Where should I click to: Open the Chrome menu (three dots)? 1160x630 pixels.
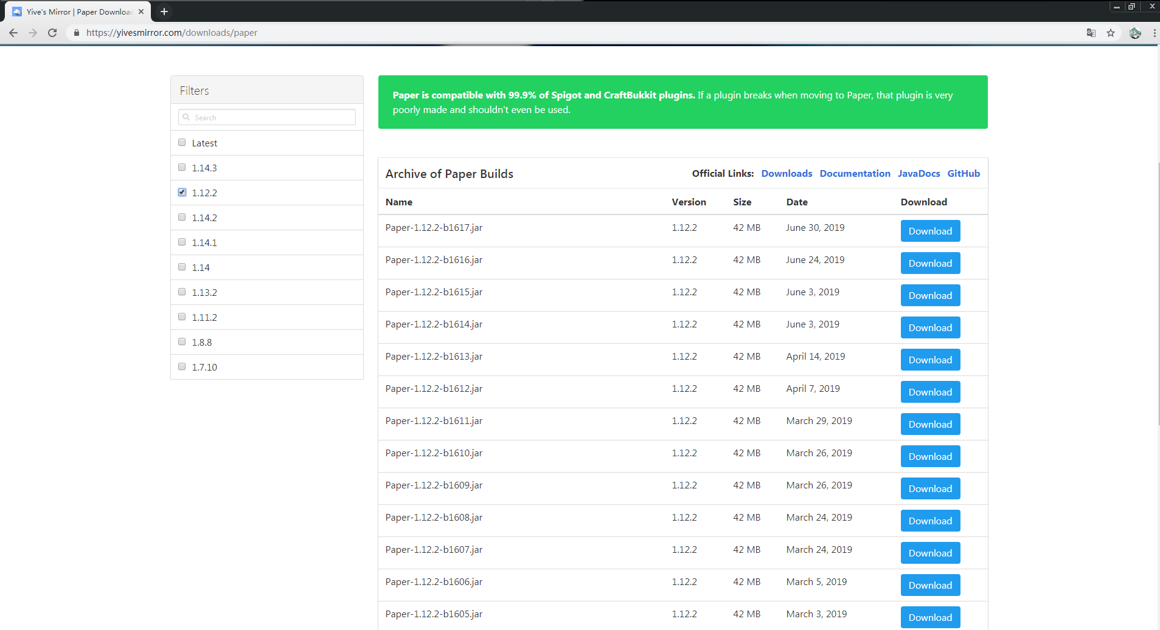coord(1154,33)
